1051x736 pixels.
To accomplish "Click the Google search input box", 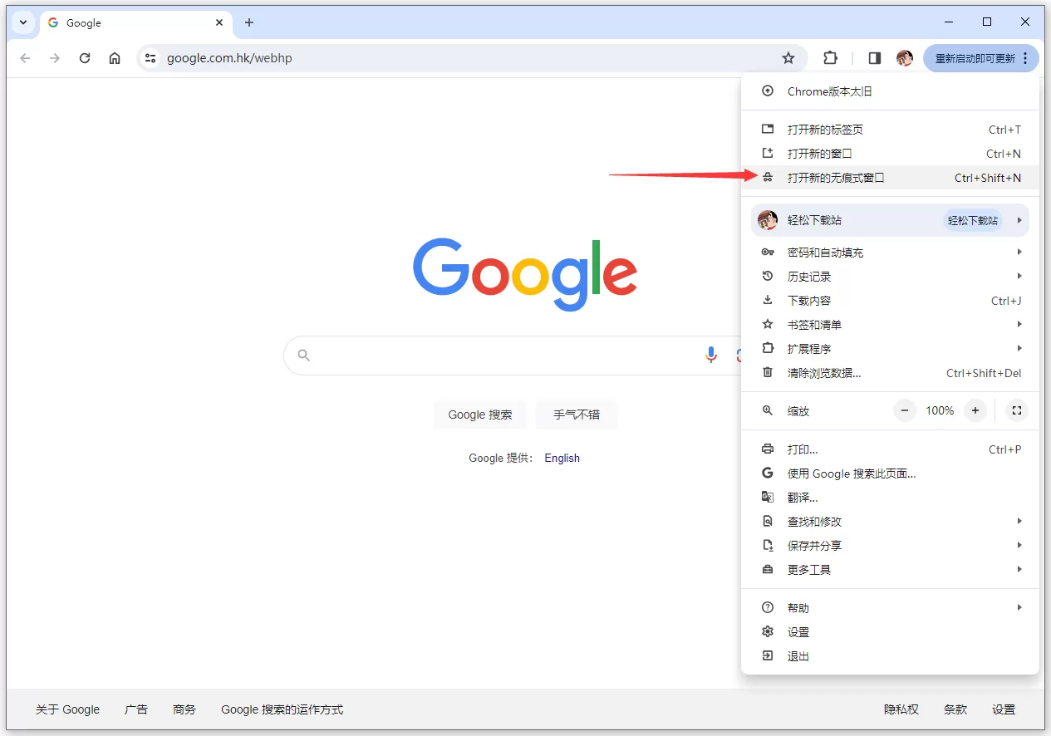I will (511, 356).
